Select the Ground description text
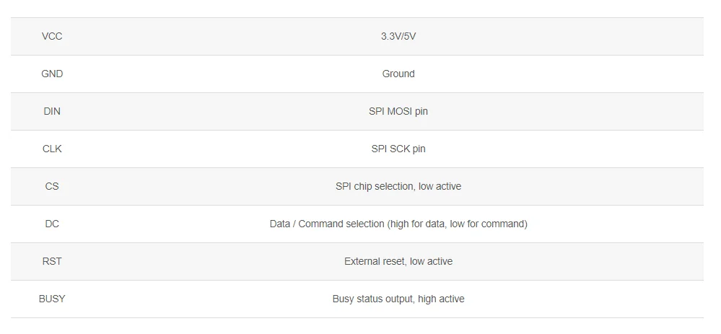This screenshot has height=334, width=721. coord(398,74)
